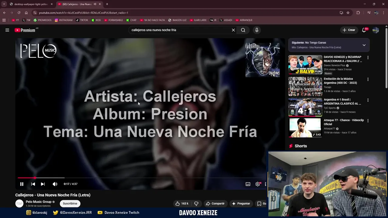Click the browser address bar URL
The width and height of the screenshot is (388, 218).
click(x=83, y=13)
